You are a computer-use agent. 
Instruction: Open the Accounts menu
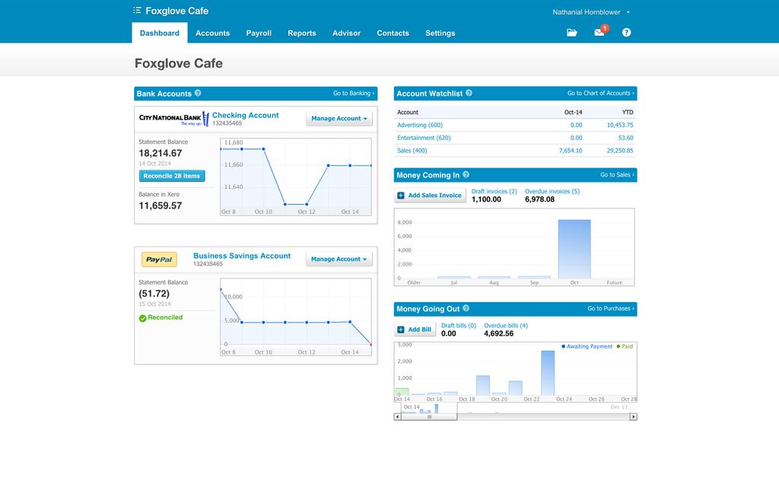213,33
